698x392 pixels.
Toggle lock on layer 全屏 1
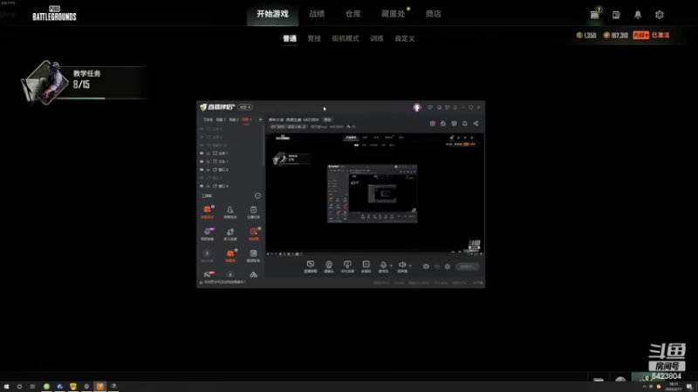[208, 153]
